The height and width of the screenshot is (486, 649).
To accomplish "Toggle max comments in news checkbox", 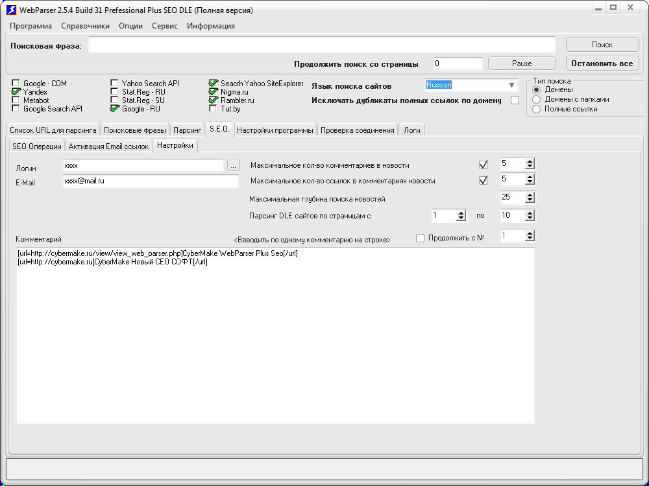I will tap(483, 165).
